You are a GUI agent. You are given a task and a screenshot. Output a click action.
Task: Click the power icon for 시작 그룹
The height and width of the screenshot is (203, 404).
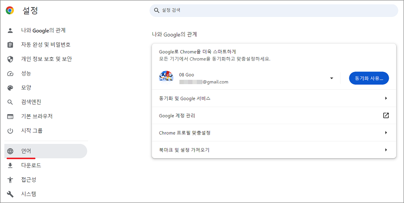[x=10, y=131]
